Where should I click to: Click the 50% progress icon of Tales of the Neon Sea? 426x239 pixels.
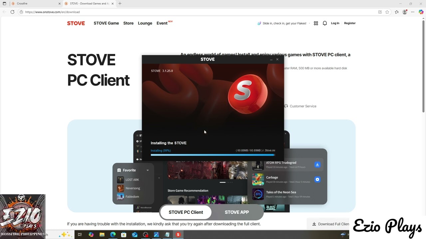point(258,194)
